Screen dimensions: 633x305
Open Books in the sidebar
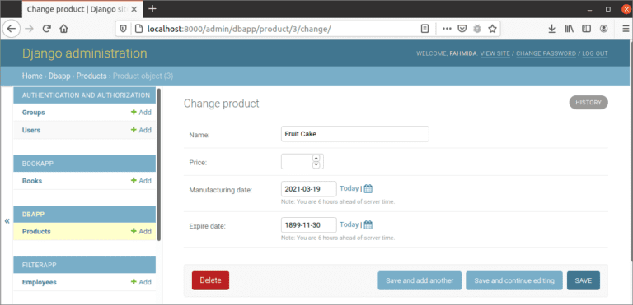click(x=32, y=181)
